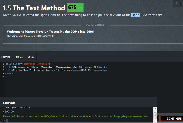Click the '$299.99' console output

tap(8, 112)
